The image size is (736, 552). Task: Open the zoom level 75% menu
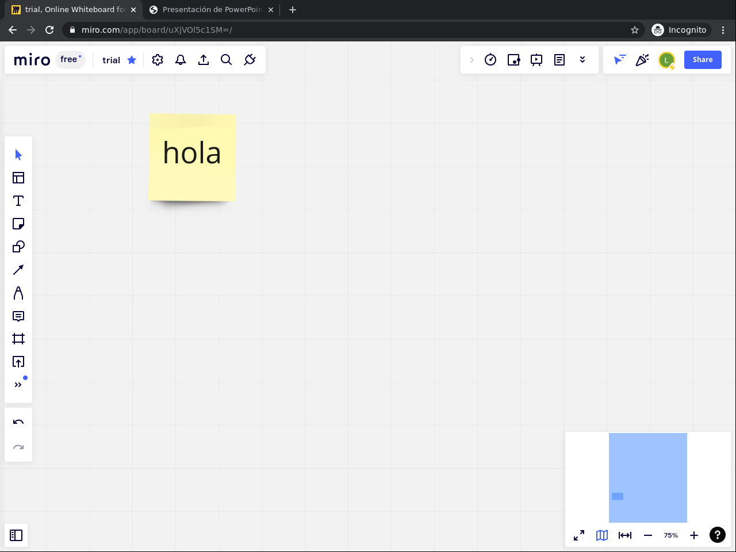click(671, 535)
